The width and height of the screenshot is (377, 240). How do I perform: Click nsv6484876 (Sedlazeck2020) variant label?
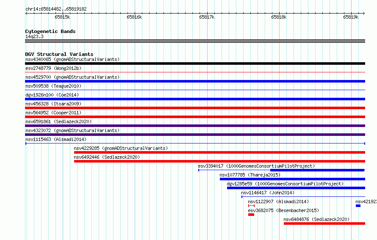[x=316, y=219]
